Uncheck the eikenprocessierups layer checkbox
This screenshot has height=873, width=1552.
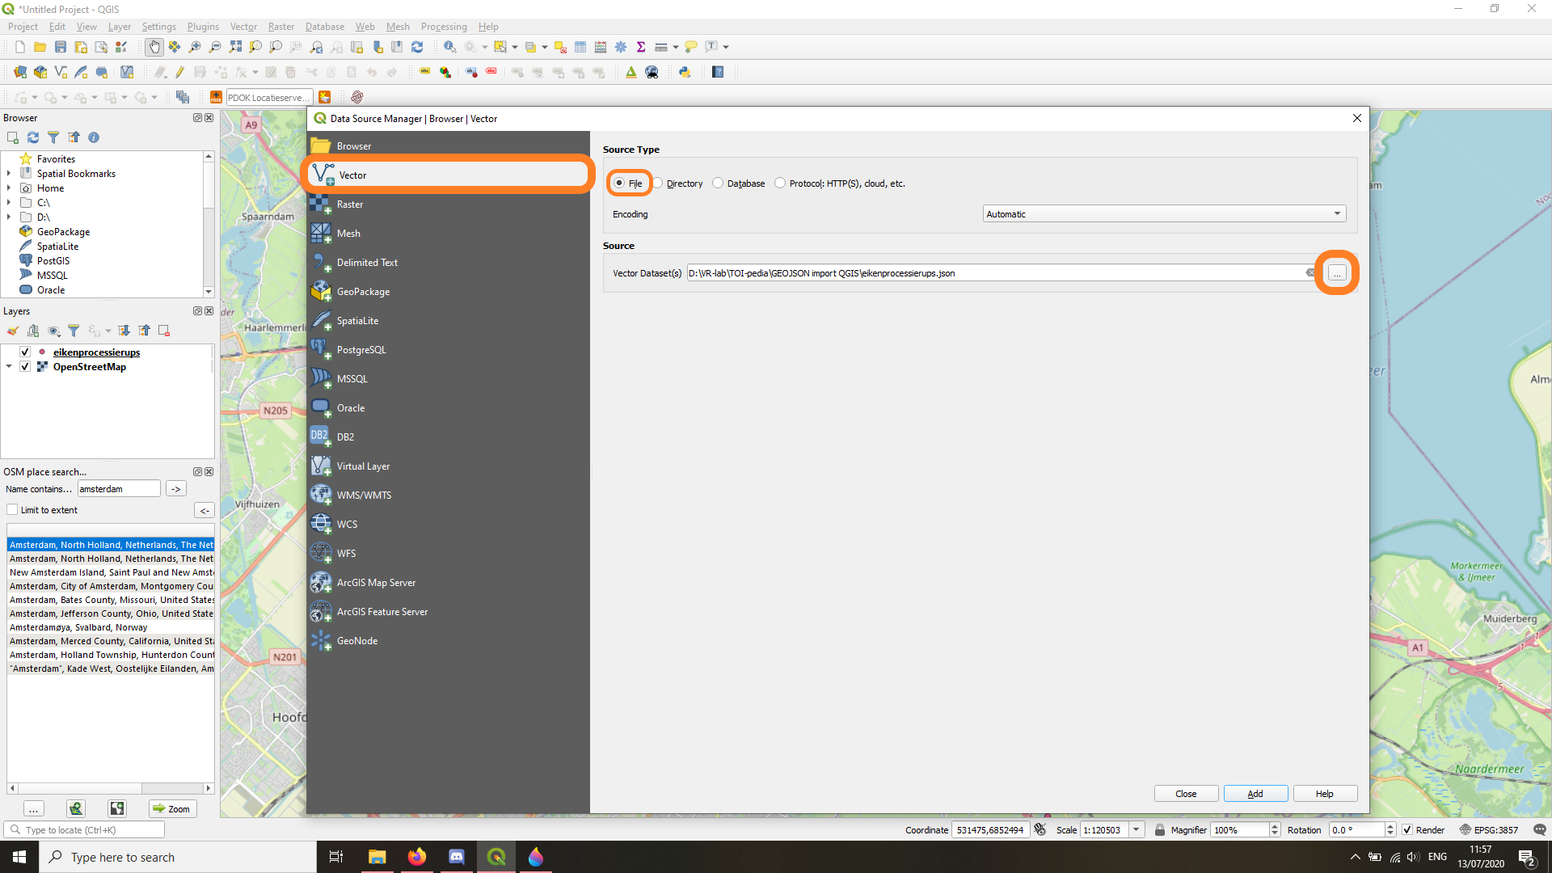click(x=25, y=352)
